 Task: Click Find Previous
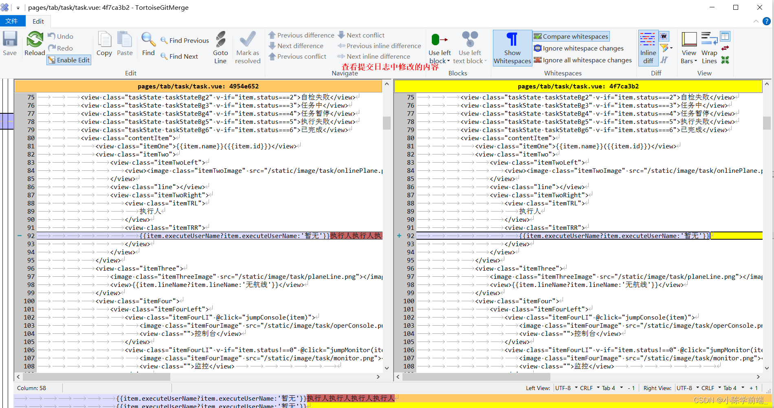(185, 40)
